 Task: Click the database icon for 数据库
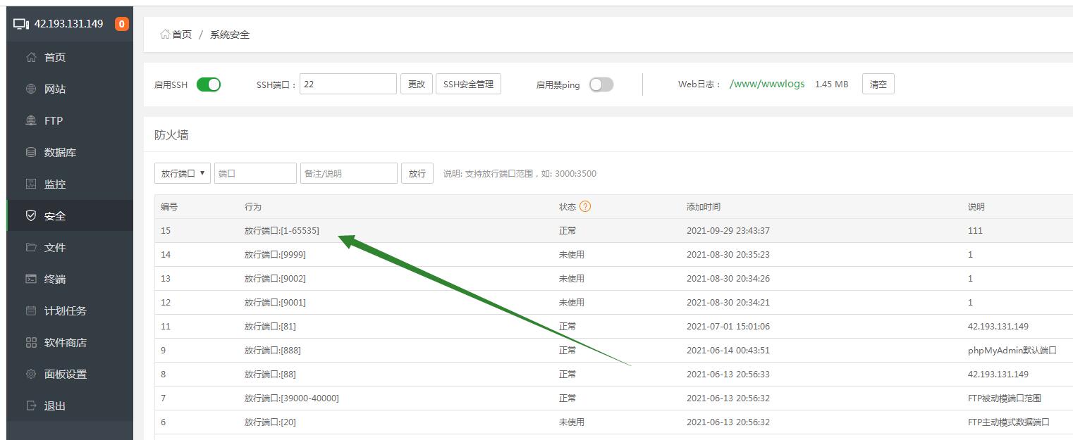(x=31, y=153)
